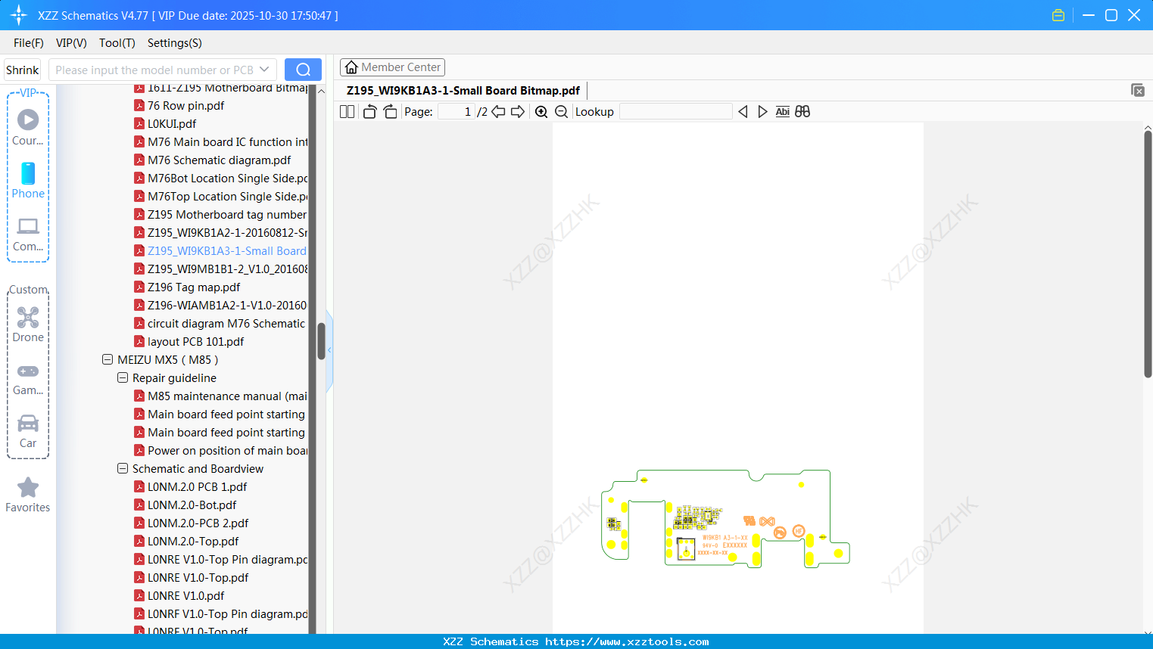Image resolution: width=1153 pixels, height=649 pixels.
Task: Open the Game console category
Action: (28, 378)
